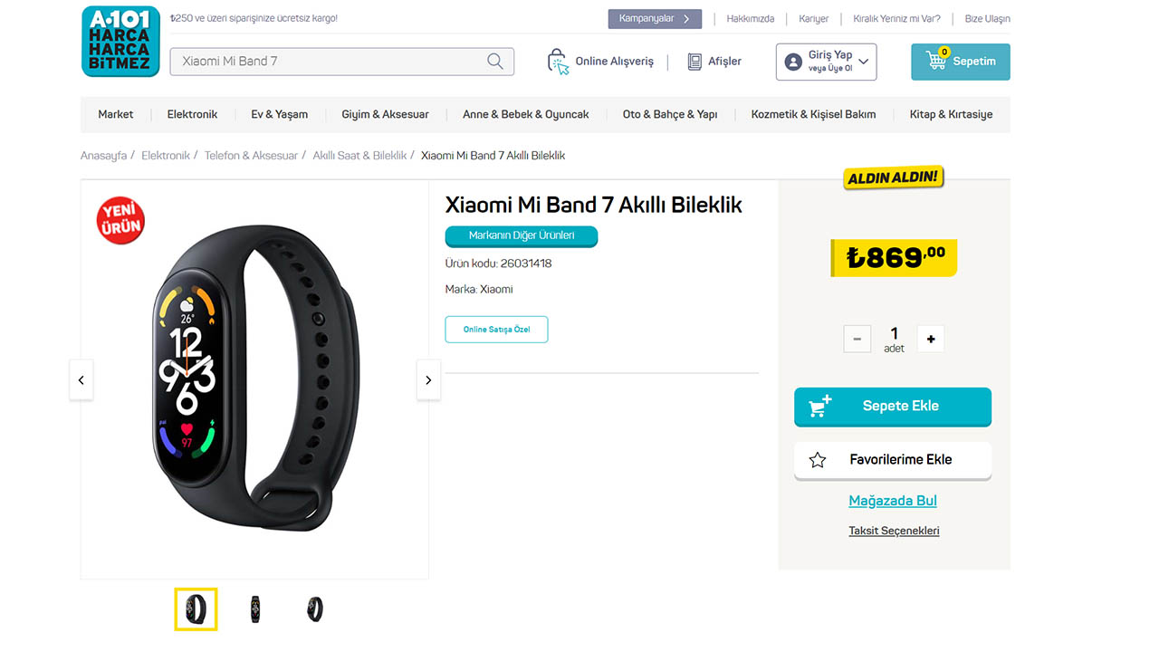Decrease quantity with minus button

click(x=857, y=339)
